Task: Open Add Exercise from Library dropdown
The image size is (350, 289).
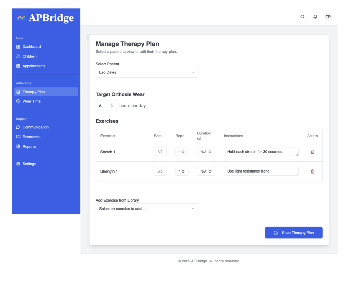Action: click(x=147, y=209)
